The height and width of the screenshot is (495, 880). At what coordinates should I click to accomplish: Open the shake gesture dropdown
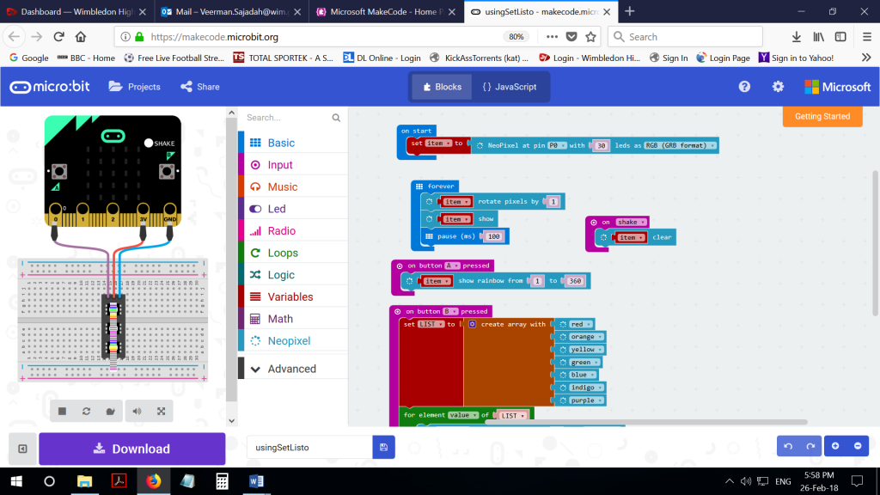pos(631,223)
